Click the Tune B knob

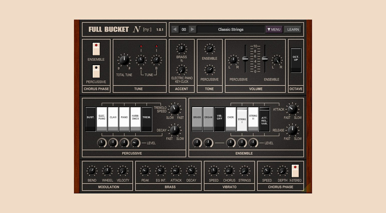click(x=156, y=60)
